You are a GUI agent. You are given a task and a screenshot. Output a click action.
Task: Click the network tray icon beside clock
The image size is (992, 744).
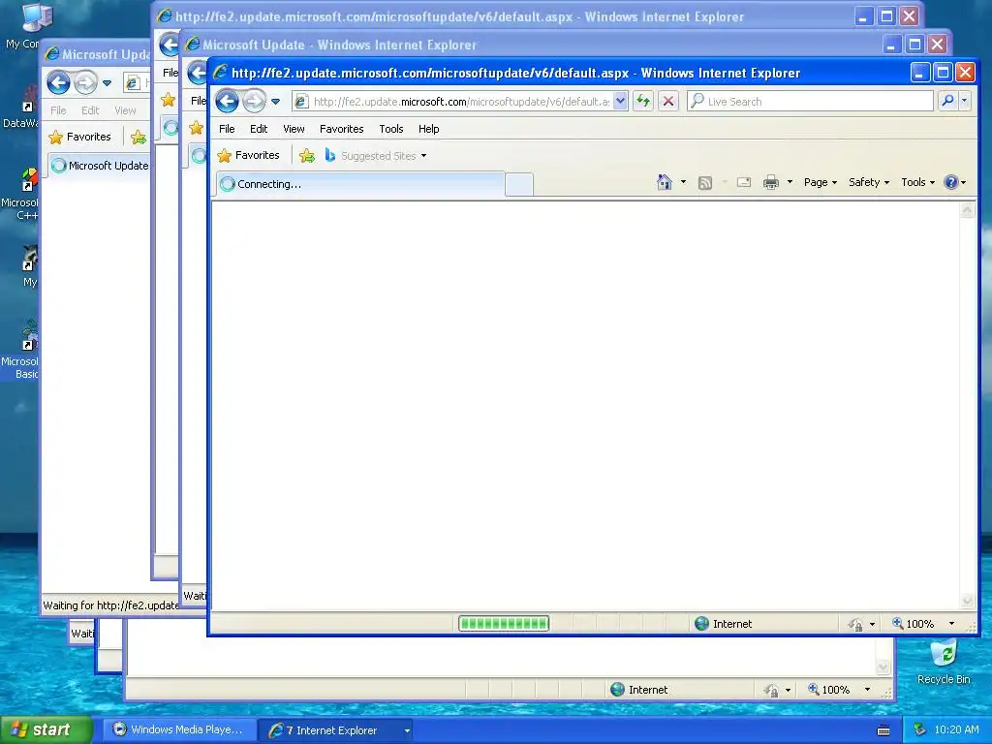coord(920,730)
